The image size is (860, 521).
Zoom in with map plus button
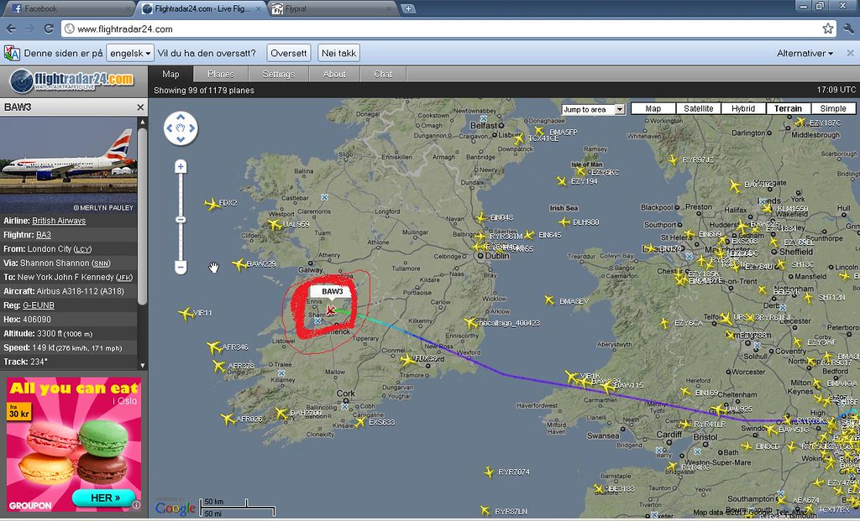click(x=181, y=167)
